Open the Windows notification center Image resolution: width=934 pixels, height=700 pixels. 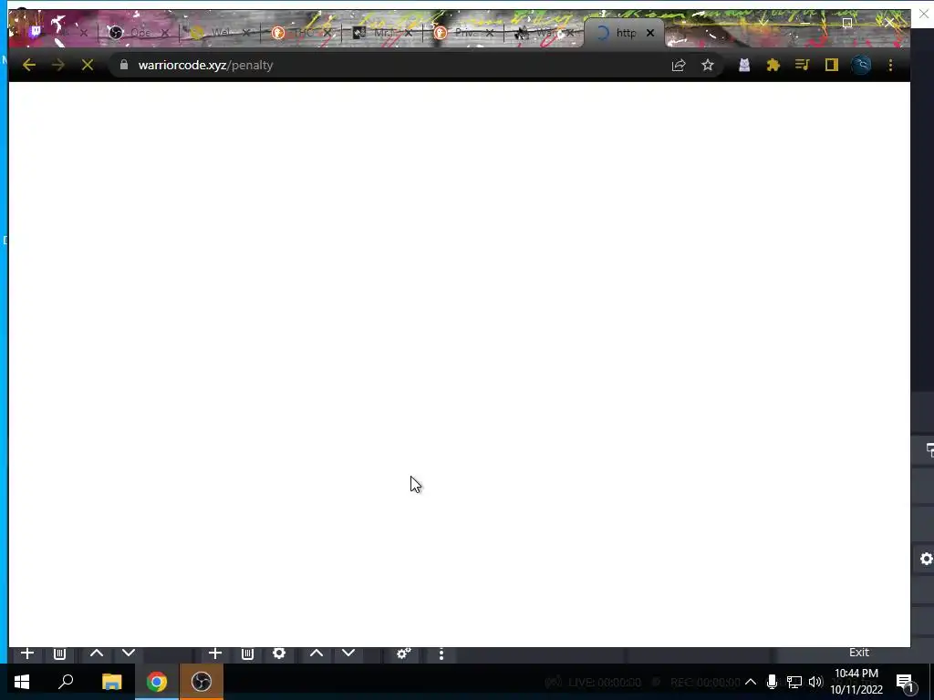click(905, 682)
